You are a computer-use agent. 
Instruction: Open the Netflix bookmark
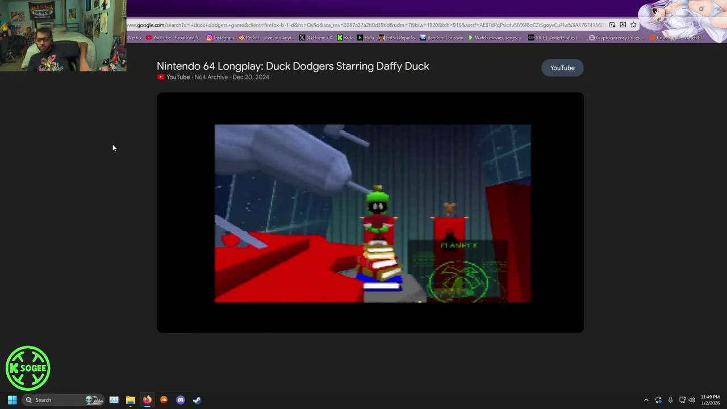(x=135, y=37)
